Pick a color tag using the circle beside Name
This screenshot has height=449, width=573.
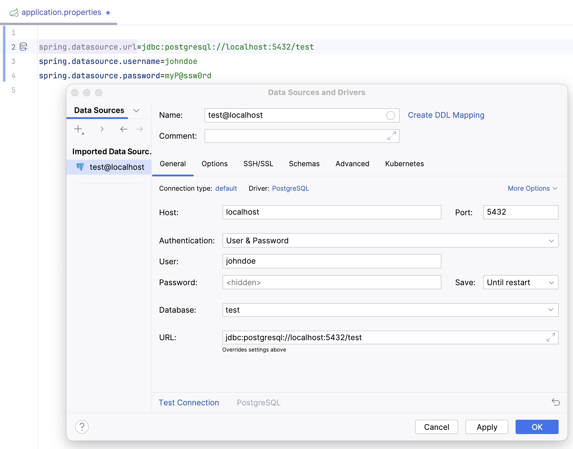click(391, 115)
